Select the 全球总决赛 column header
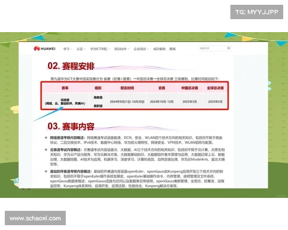 (x=215, y=88)
